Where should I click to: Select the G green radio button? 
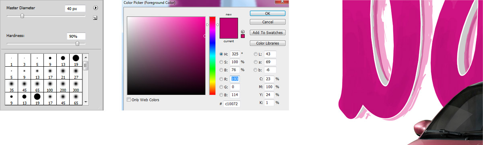click(221, 87)
